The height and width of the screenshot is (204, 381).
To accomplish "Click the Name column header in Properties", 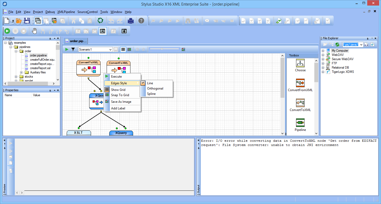I will click(x=17, y=95).
